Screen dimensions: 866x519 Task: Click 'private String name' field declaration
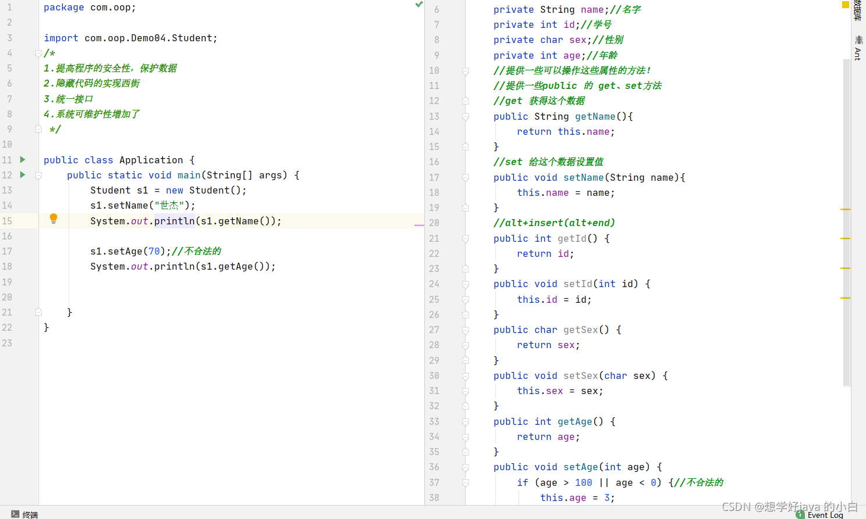551,10
